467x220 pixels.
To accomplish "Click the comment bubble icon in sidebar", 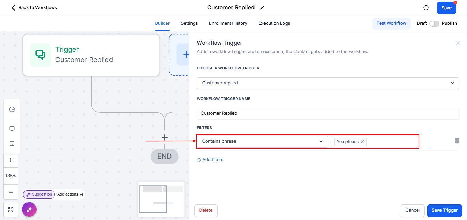I will [12, 129].
